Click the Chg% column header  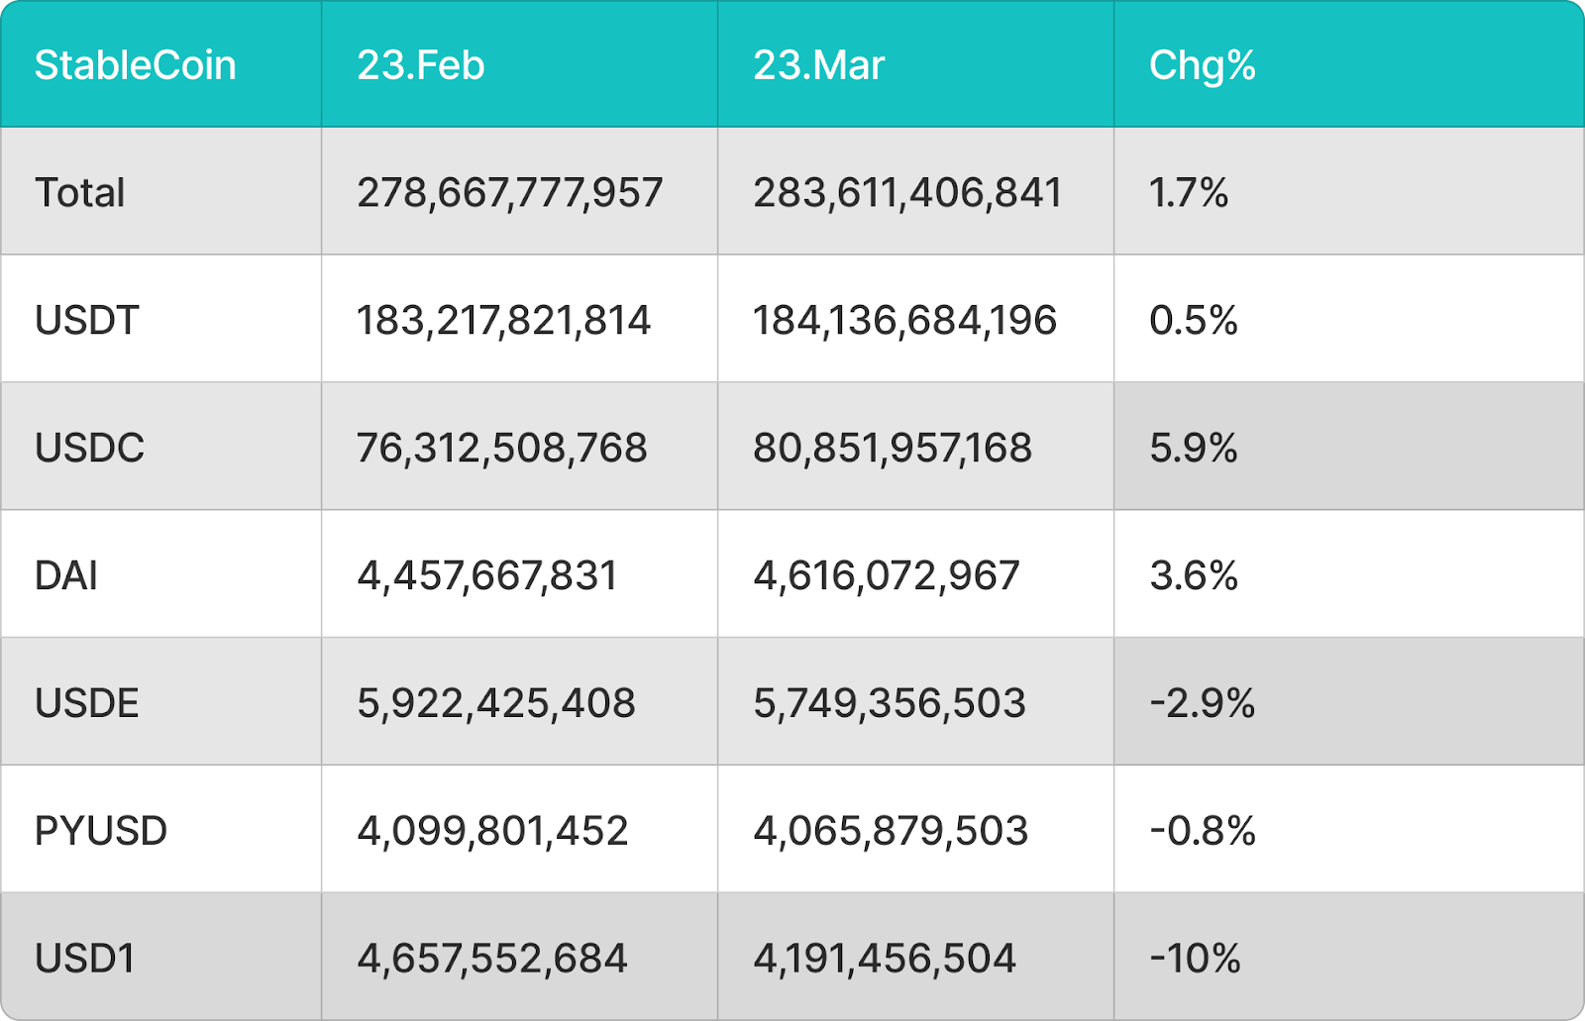point(1202,65)
